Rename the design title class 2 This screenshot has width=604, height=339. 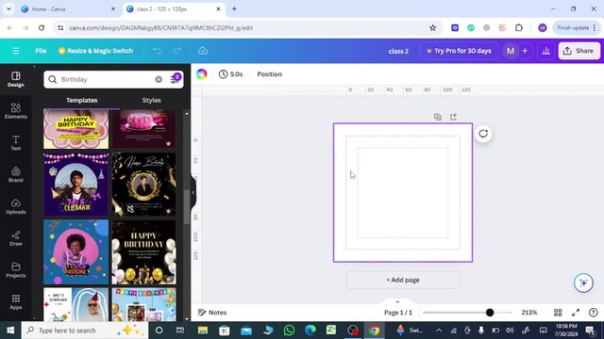[x=398, y=51]
